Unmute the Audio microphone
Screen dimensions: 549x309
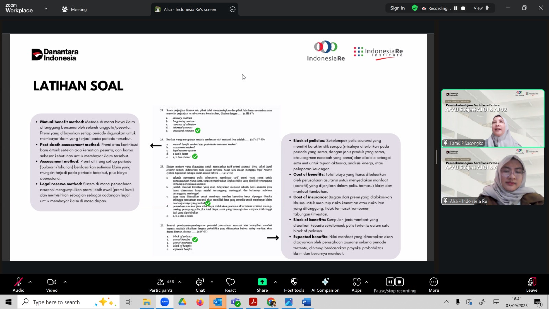[19, 285]
